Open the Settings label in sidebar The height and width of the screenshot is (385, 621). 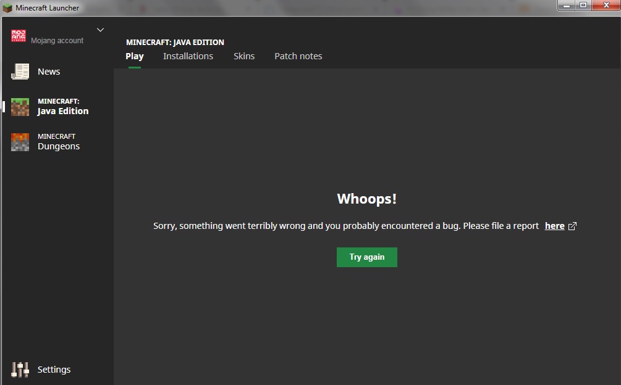pos(54,370)
